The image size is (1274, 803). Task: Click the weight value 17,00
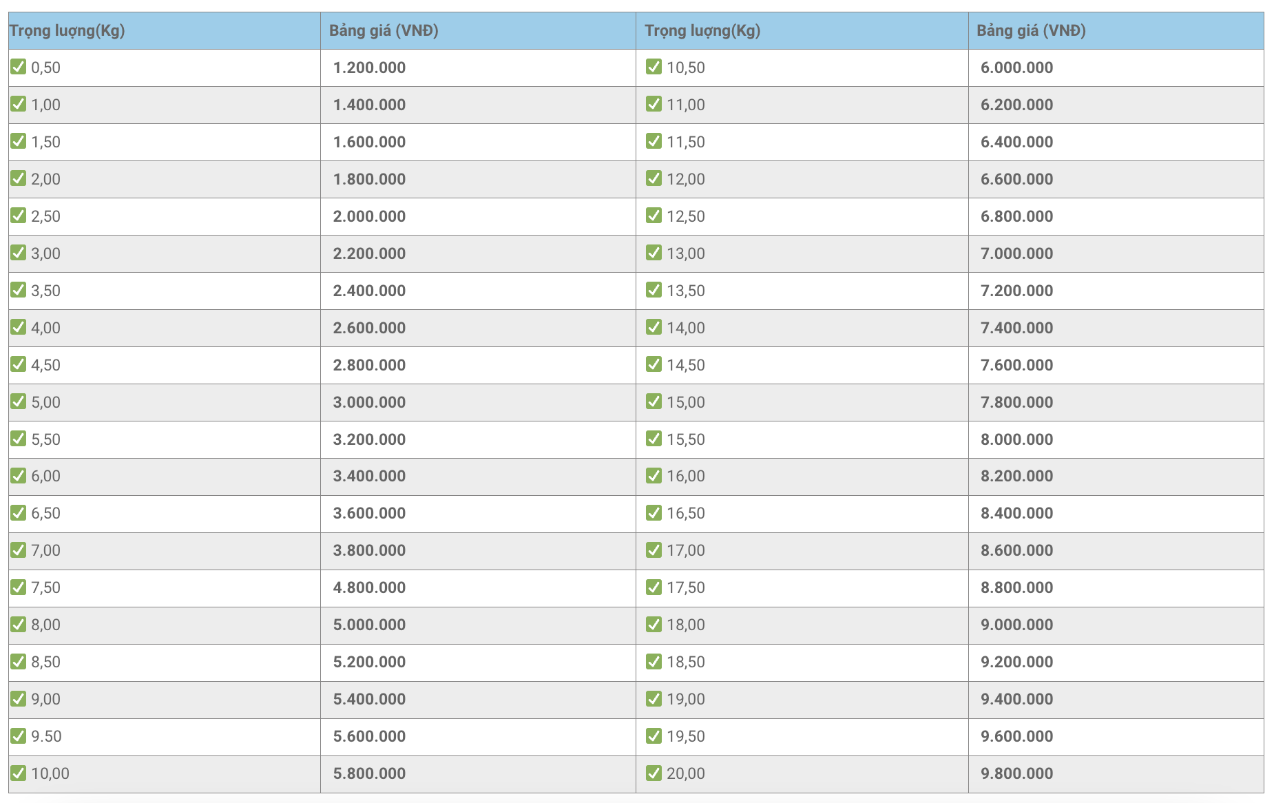686,550
